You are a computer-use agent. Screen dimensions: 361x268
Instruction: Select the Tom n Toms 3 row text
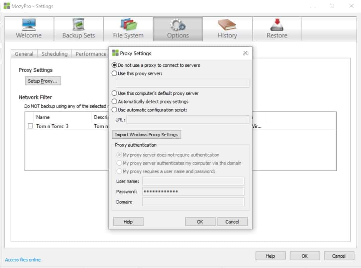[x=52, y=126]
